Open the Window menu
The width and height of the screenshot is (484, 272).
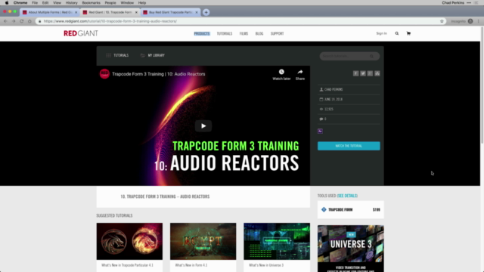[127, 3]
